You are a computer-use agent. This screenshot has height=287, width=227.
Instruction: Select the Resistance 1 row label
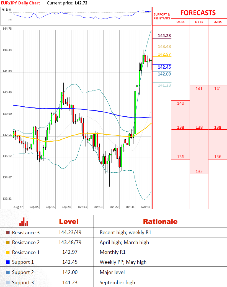pyautogui.click(x=26, y=252)
